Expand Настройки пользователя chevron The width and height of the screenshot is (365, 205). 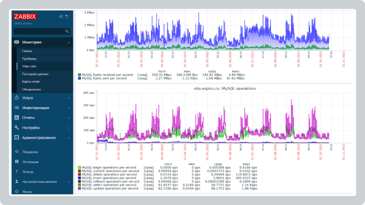(68, 182)
